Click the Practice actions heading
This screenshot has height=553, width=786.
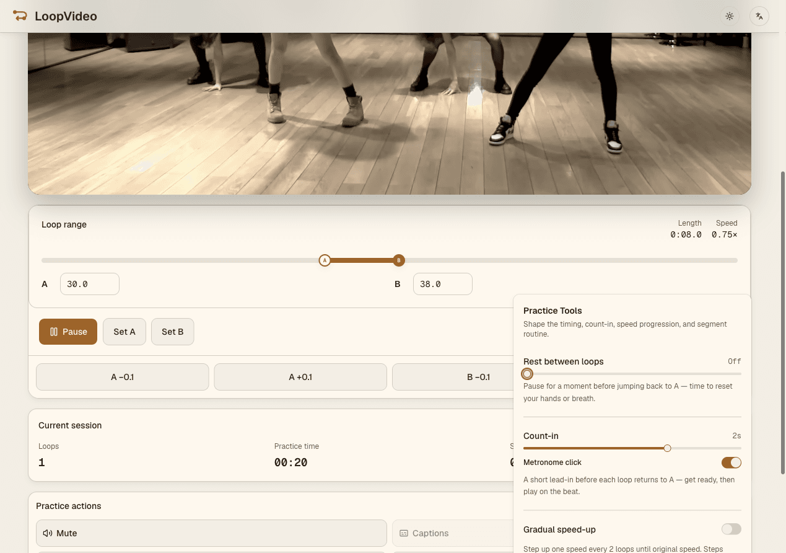tap(69, 506)
